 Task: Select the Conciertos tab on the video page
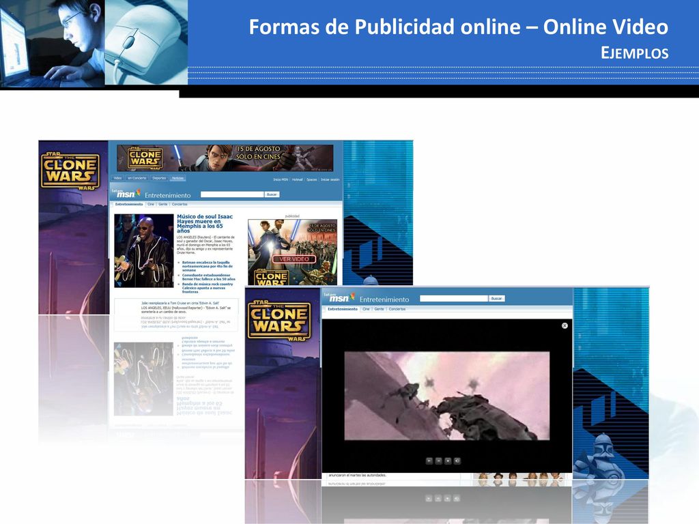pyautogui.click(x=397, y=309)
